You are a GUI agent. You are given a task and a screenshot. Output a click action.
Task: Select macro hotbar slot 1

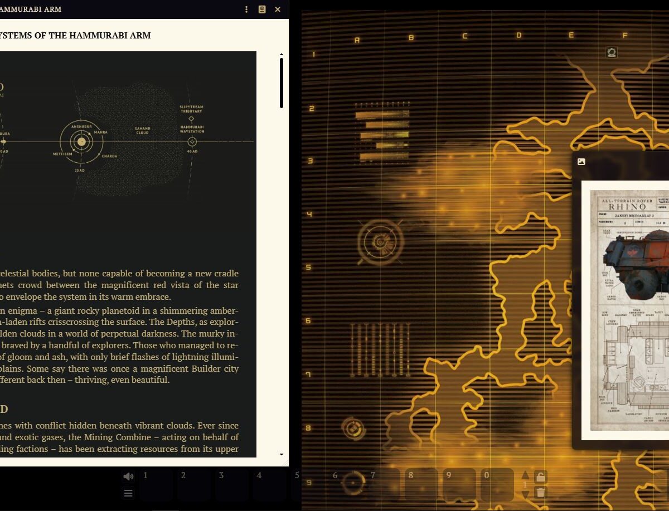(156, 485)
